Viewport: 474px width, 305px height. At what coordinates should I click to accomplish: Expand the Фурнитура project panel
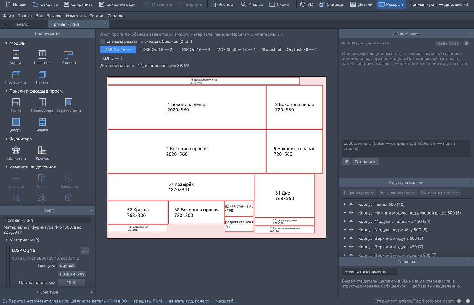point(92,292)
